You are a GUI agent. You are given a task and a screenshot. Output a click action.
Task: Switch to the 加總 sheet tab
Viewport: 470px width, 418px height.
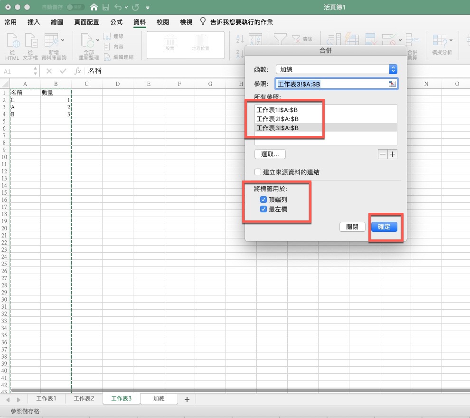159,399
